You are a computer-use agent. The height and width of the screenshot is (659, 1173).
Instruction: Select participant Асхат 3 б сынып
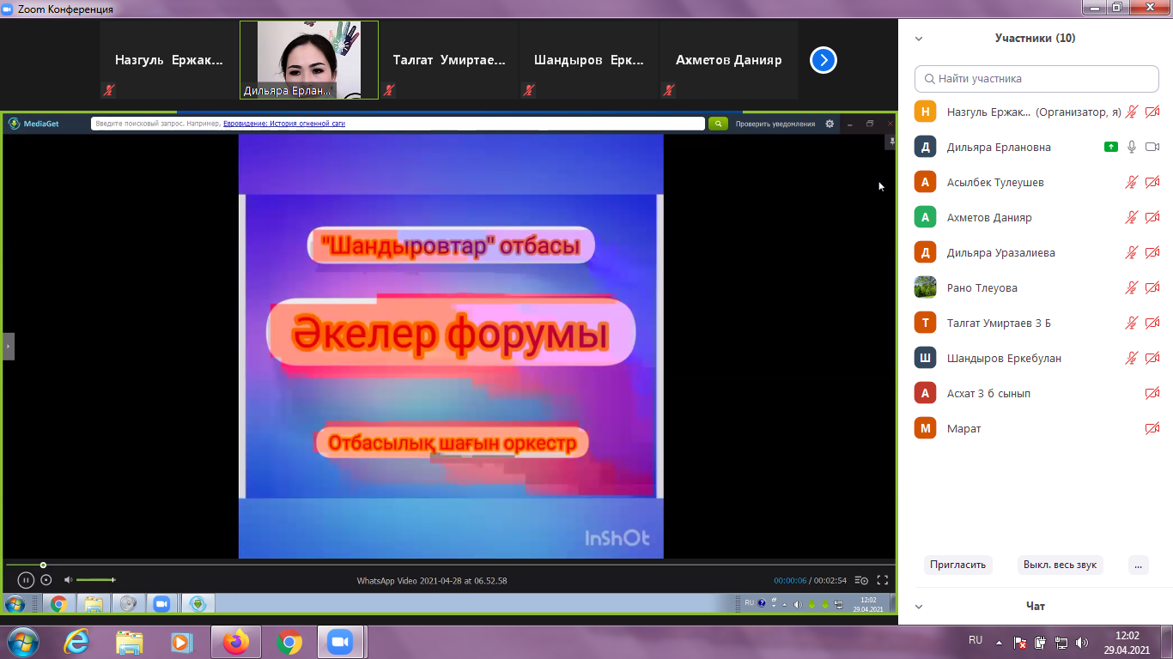1036,393
